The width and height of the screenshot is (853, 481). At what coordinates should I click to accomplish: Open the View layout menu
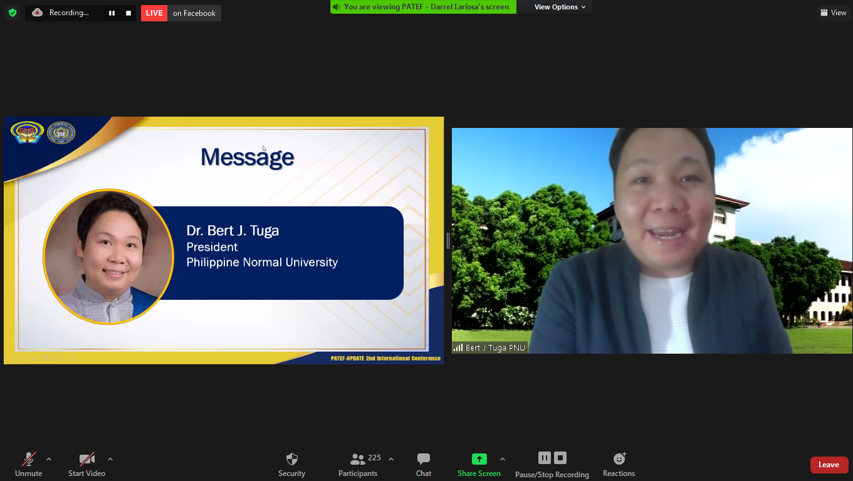[833, 13]
